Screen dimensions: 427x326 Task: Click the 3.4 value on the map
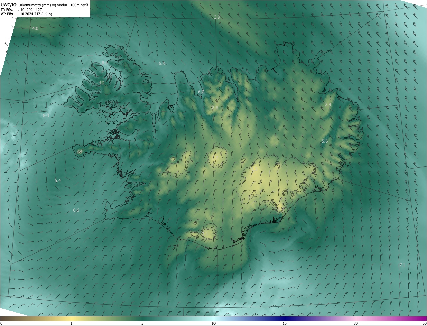(79, 152)
